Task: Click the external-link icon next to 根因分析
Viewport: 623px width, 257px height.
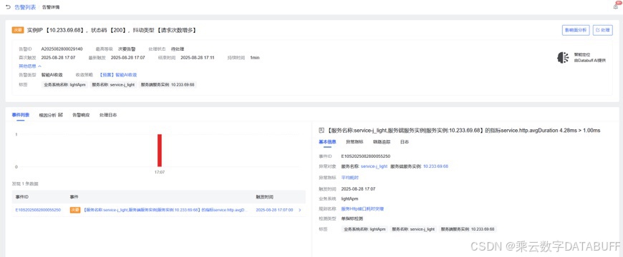Action: tap(61, 115)
